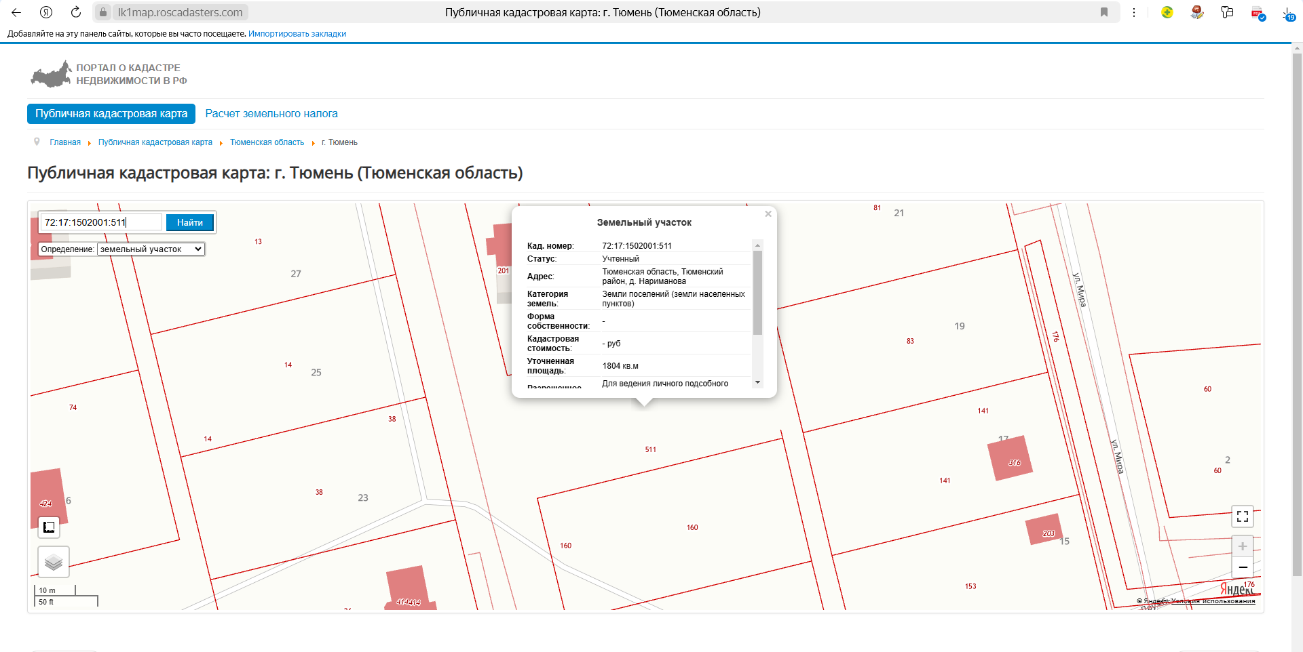Viewport: 1303px width, 652px height.
Task: Reload the page with refresh icon
Action: (76, 12)
